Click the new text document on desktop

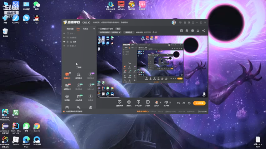[258, 142]
